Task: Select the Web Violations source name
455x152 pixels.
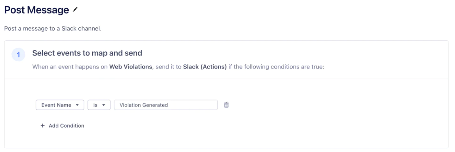Action: [130, 67]
